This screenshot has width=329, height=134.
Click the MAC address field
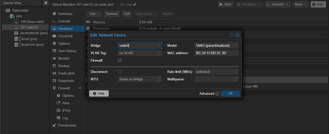216,53
